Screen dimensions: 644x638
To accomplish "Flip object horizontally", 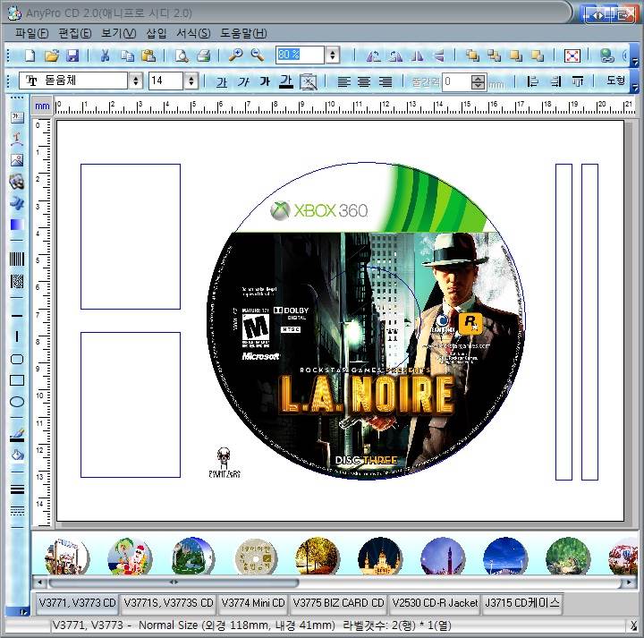I will click(418, 55).
